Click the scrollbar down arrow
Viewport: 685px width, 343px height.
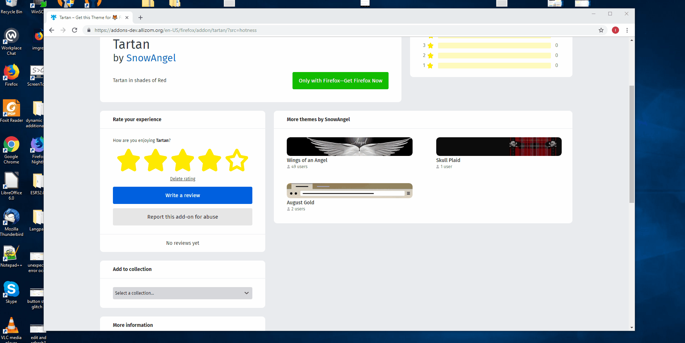[x=632, y=328]
